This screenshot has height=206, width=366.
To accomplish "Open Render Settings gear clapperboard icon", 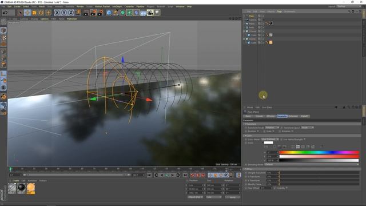I will 100,13.
